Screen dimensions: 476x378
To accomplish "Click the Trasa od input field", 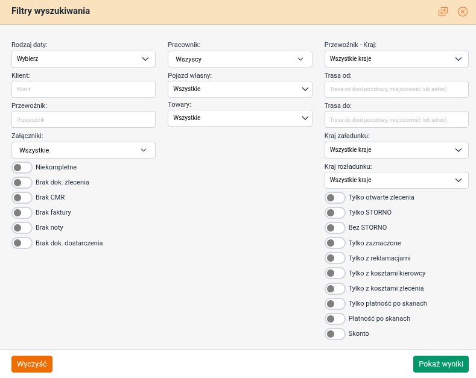I will pos(396,89).
